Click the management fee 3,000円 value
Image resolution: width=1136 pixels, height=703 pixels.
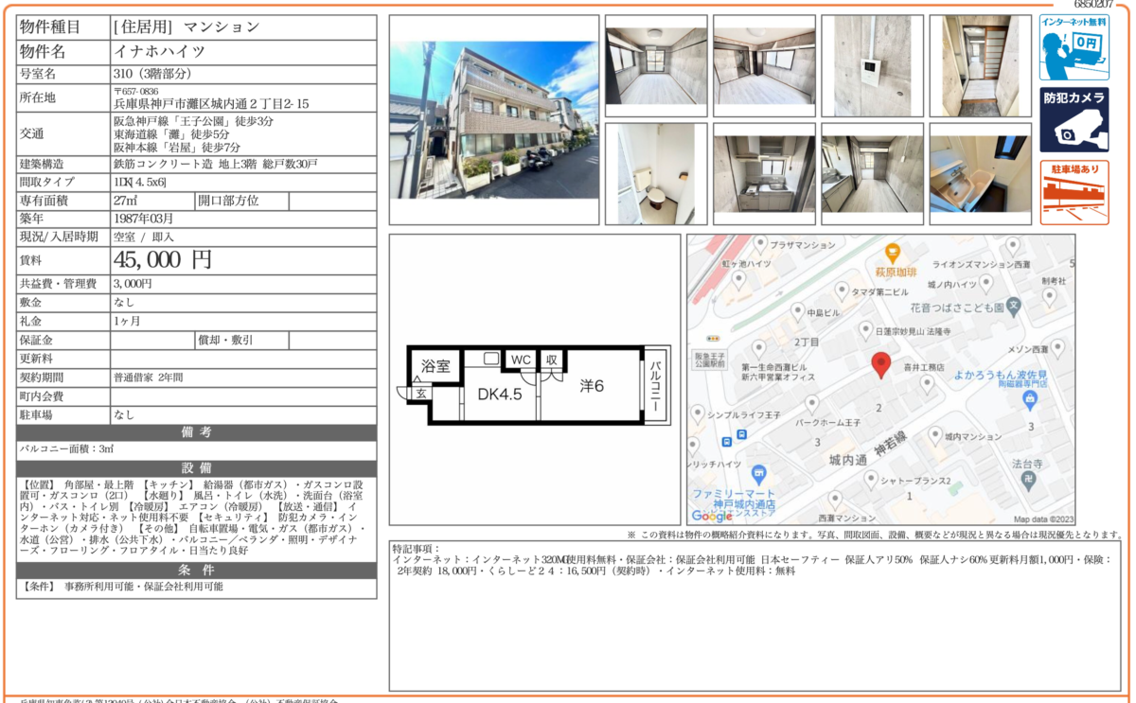click(133, 284)
